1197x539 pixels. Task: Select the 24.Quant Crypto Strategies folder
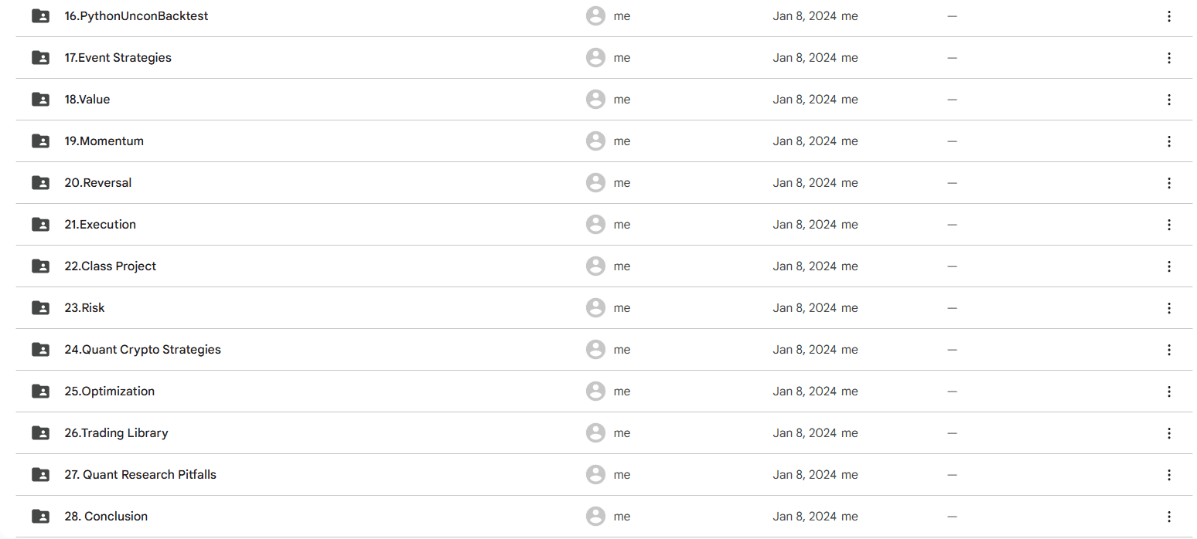[604, 349]
